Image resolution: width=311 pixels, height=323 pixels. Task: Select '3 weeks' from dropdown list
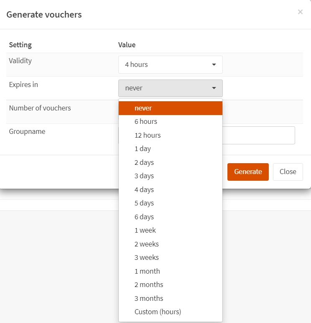coord(170,258)
